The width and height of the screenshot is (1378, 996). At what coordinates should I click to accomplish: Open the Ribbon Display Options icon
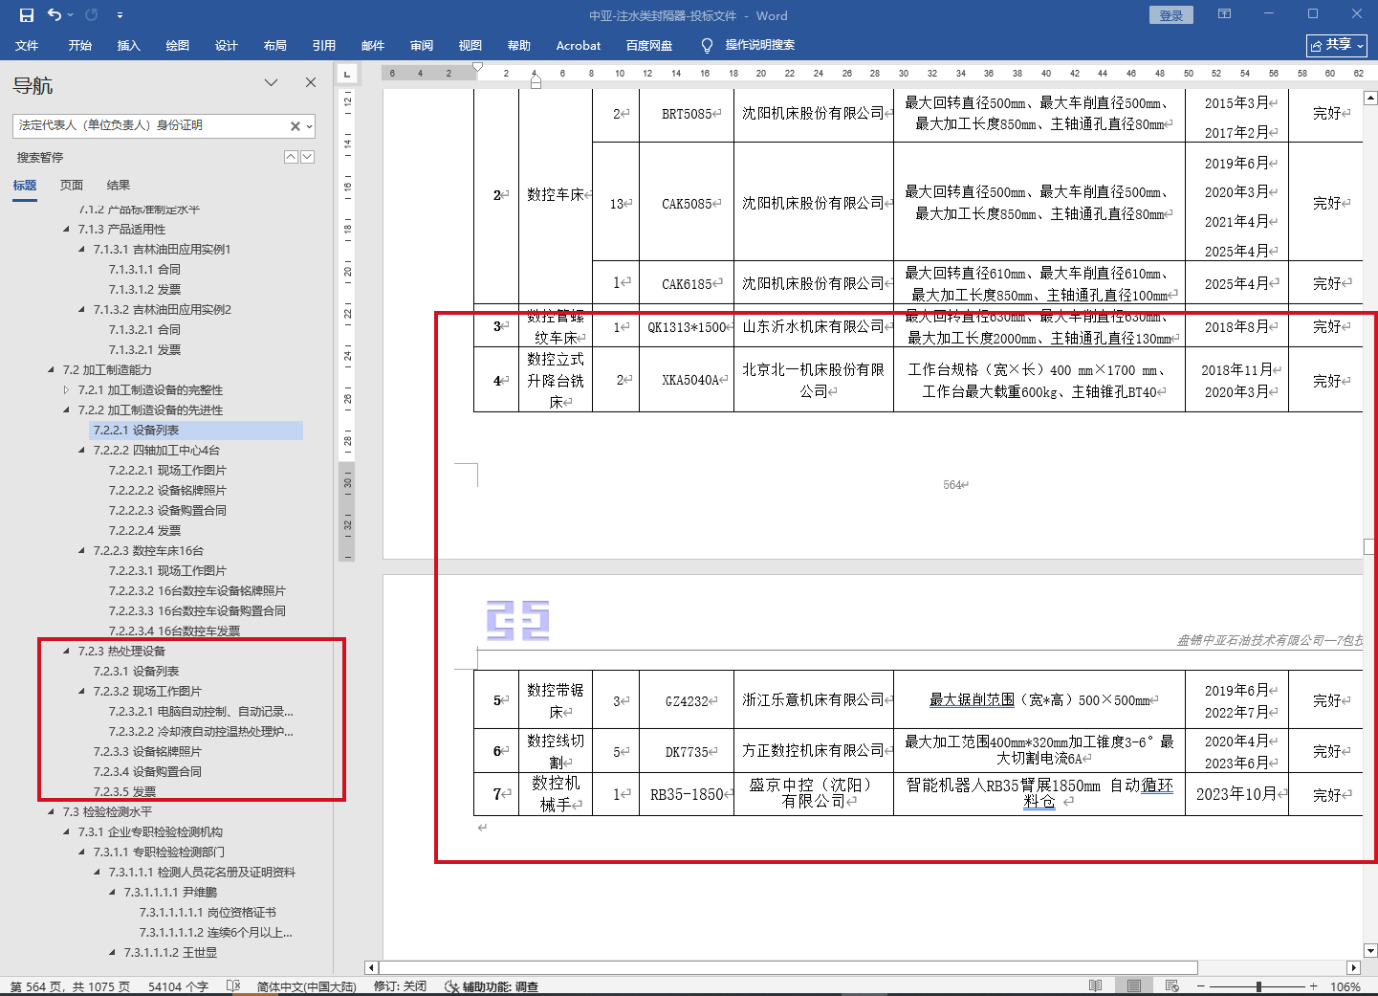1224,14
